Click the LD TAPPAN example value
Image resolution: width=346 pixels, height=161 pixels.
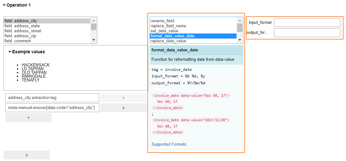click(x=33, y=69)
